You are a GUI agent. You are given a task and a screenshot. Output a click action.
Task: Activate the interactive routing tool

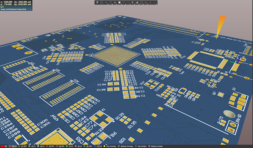coord(124,3)
